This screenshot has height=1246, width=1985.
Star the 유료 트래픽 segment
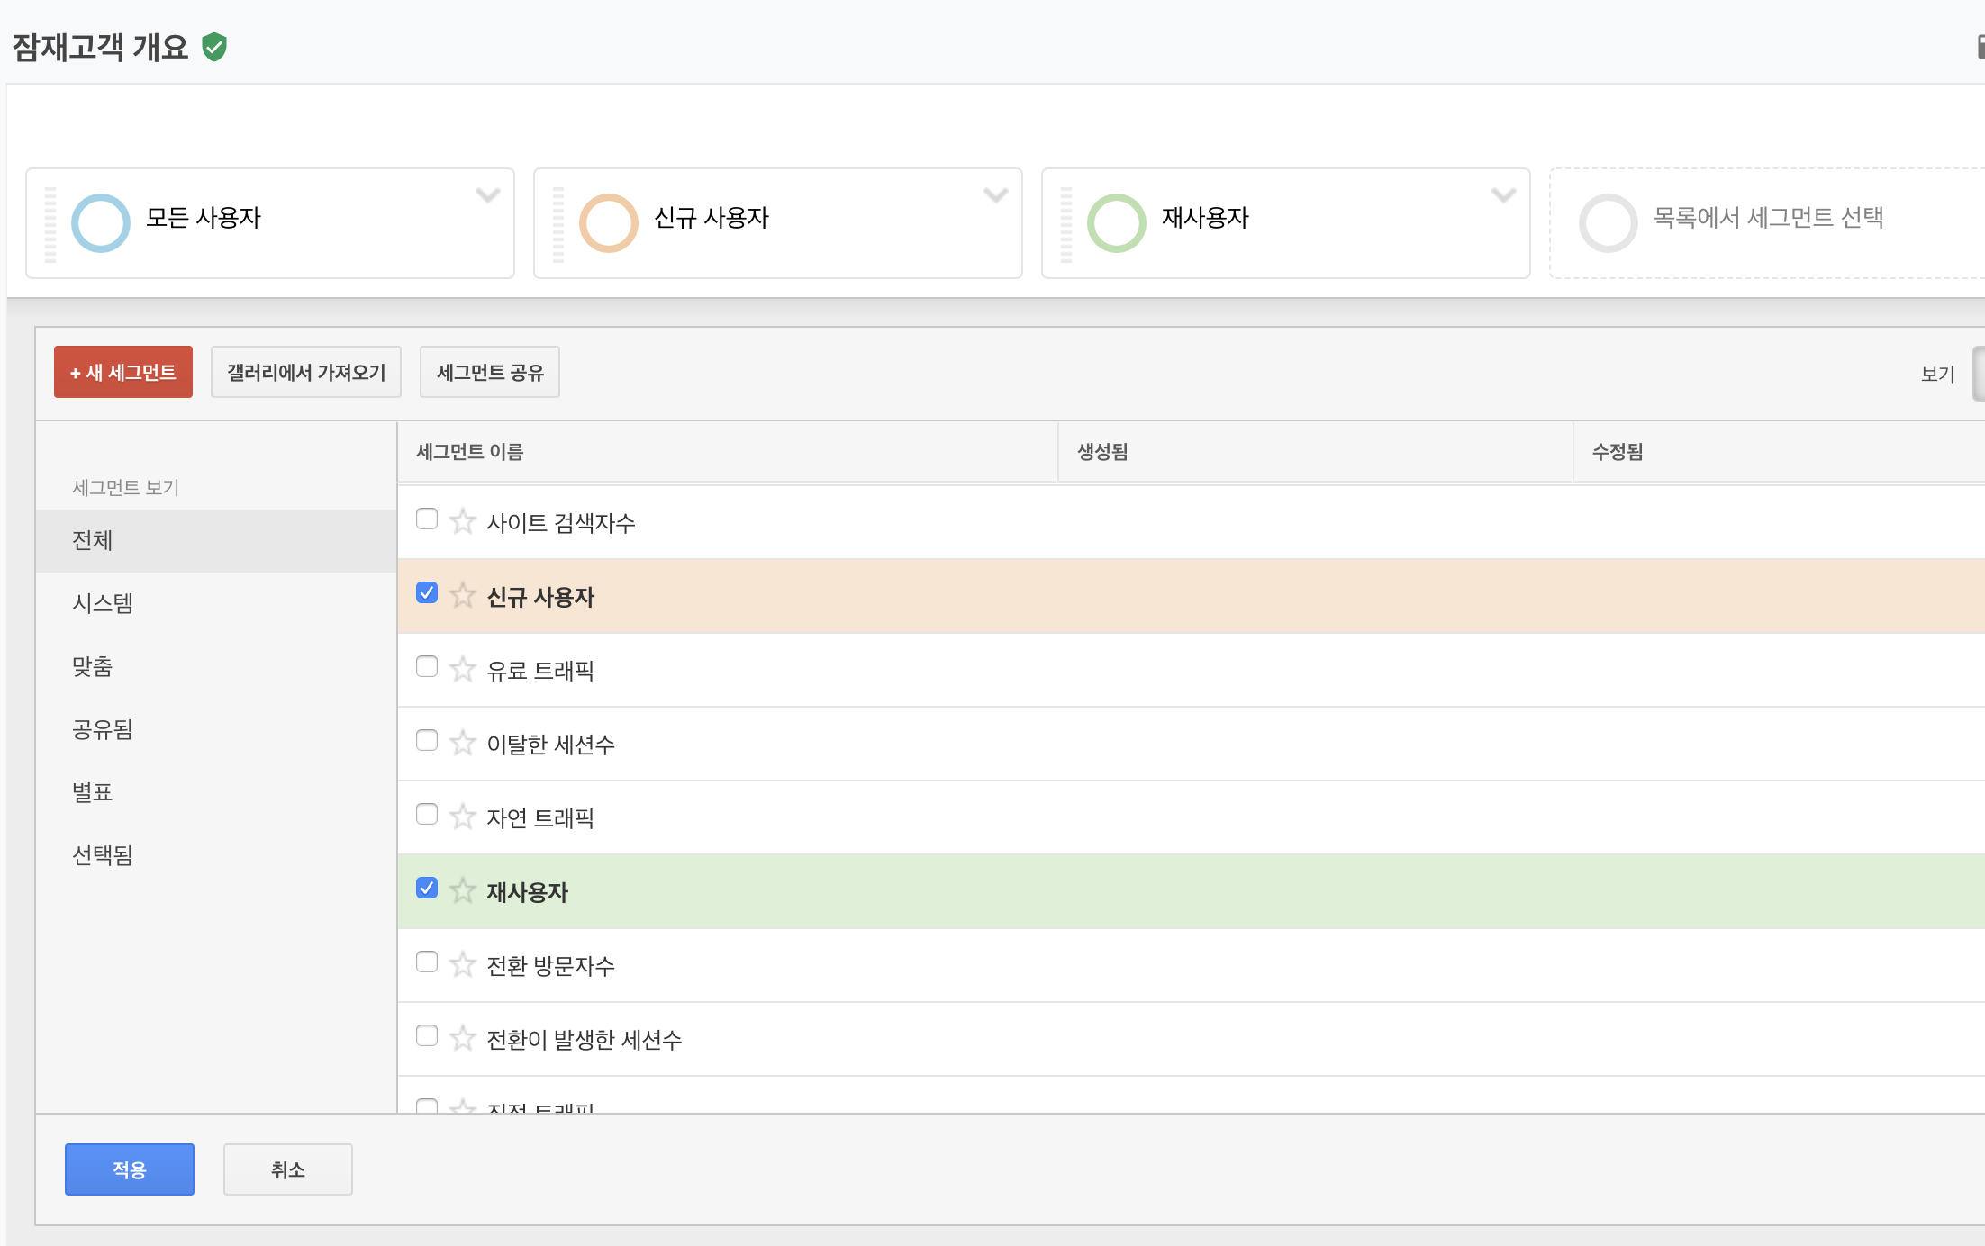click(x=463, y=669)
